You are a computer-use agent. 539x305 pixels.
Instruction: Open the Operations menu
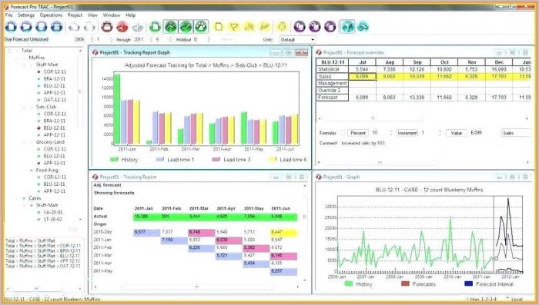51,15
